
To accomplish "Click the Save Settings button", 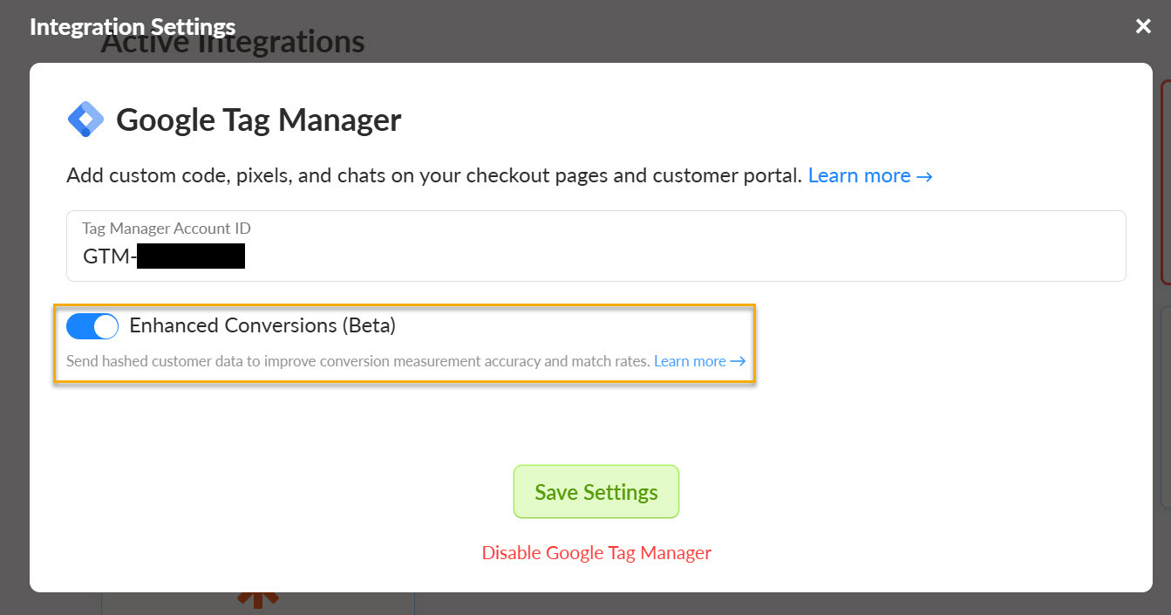I will click(x=596, y=492).
